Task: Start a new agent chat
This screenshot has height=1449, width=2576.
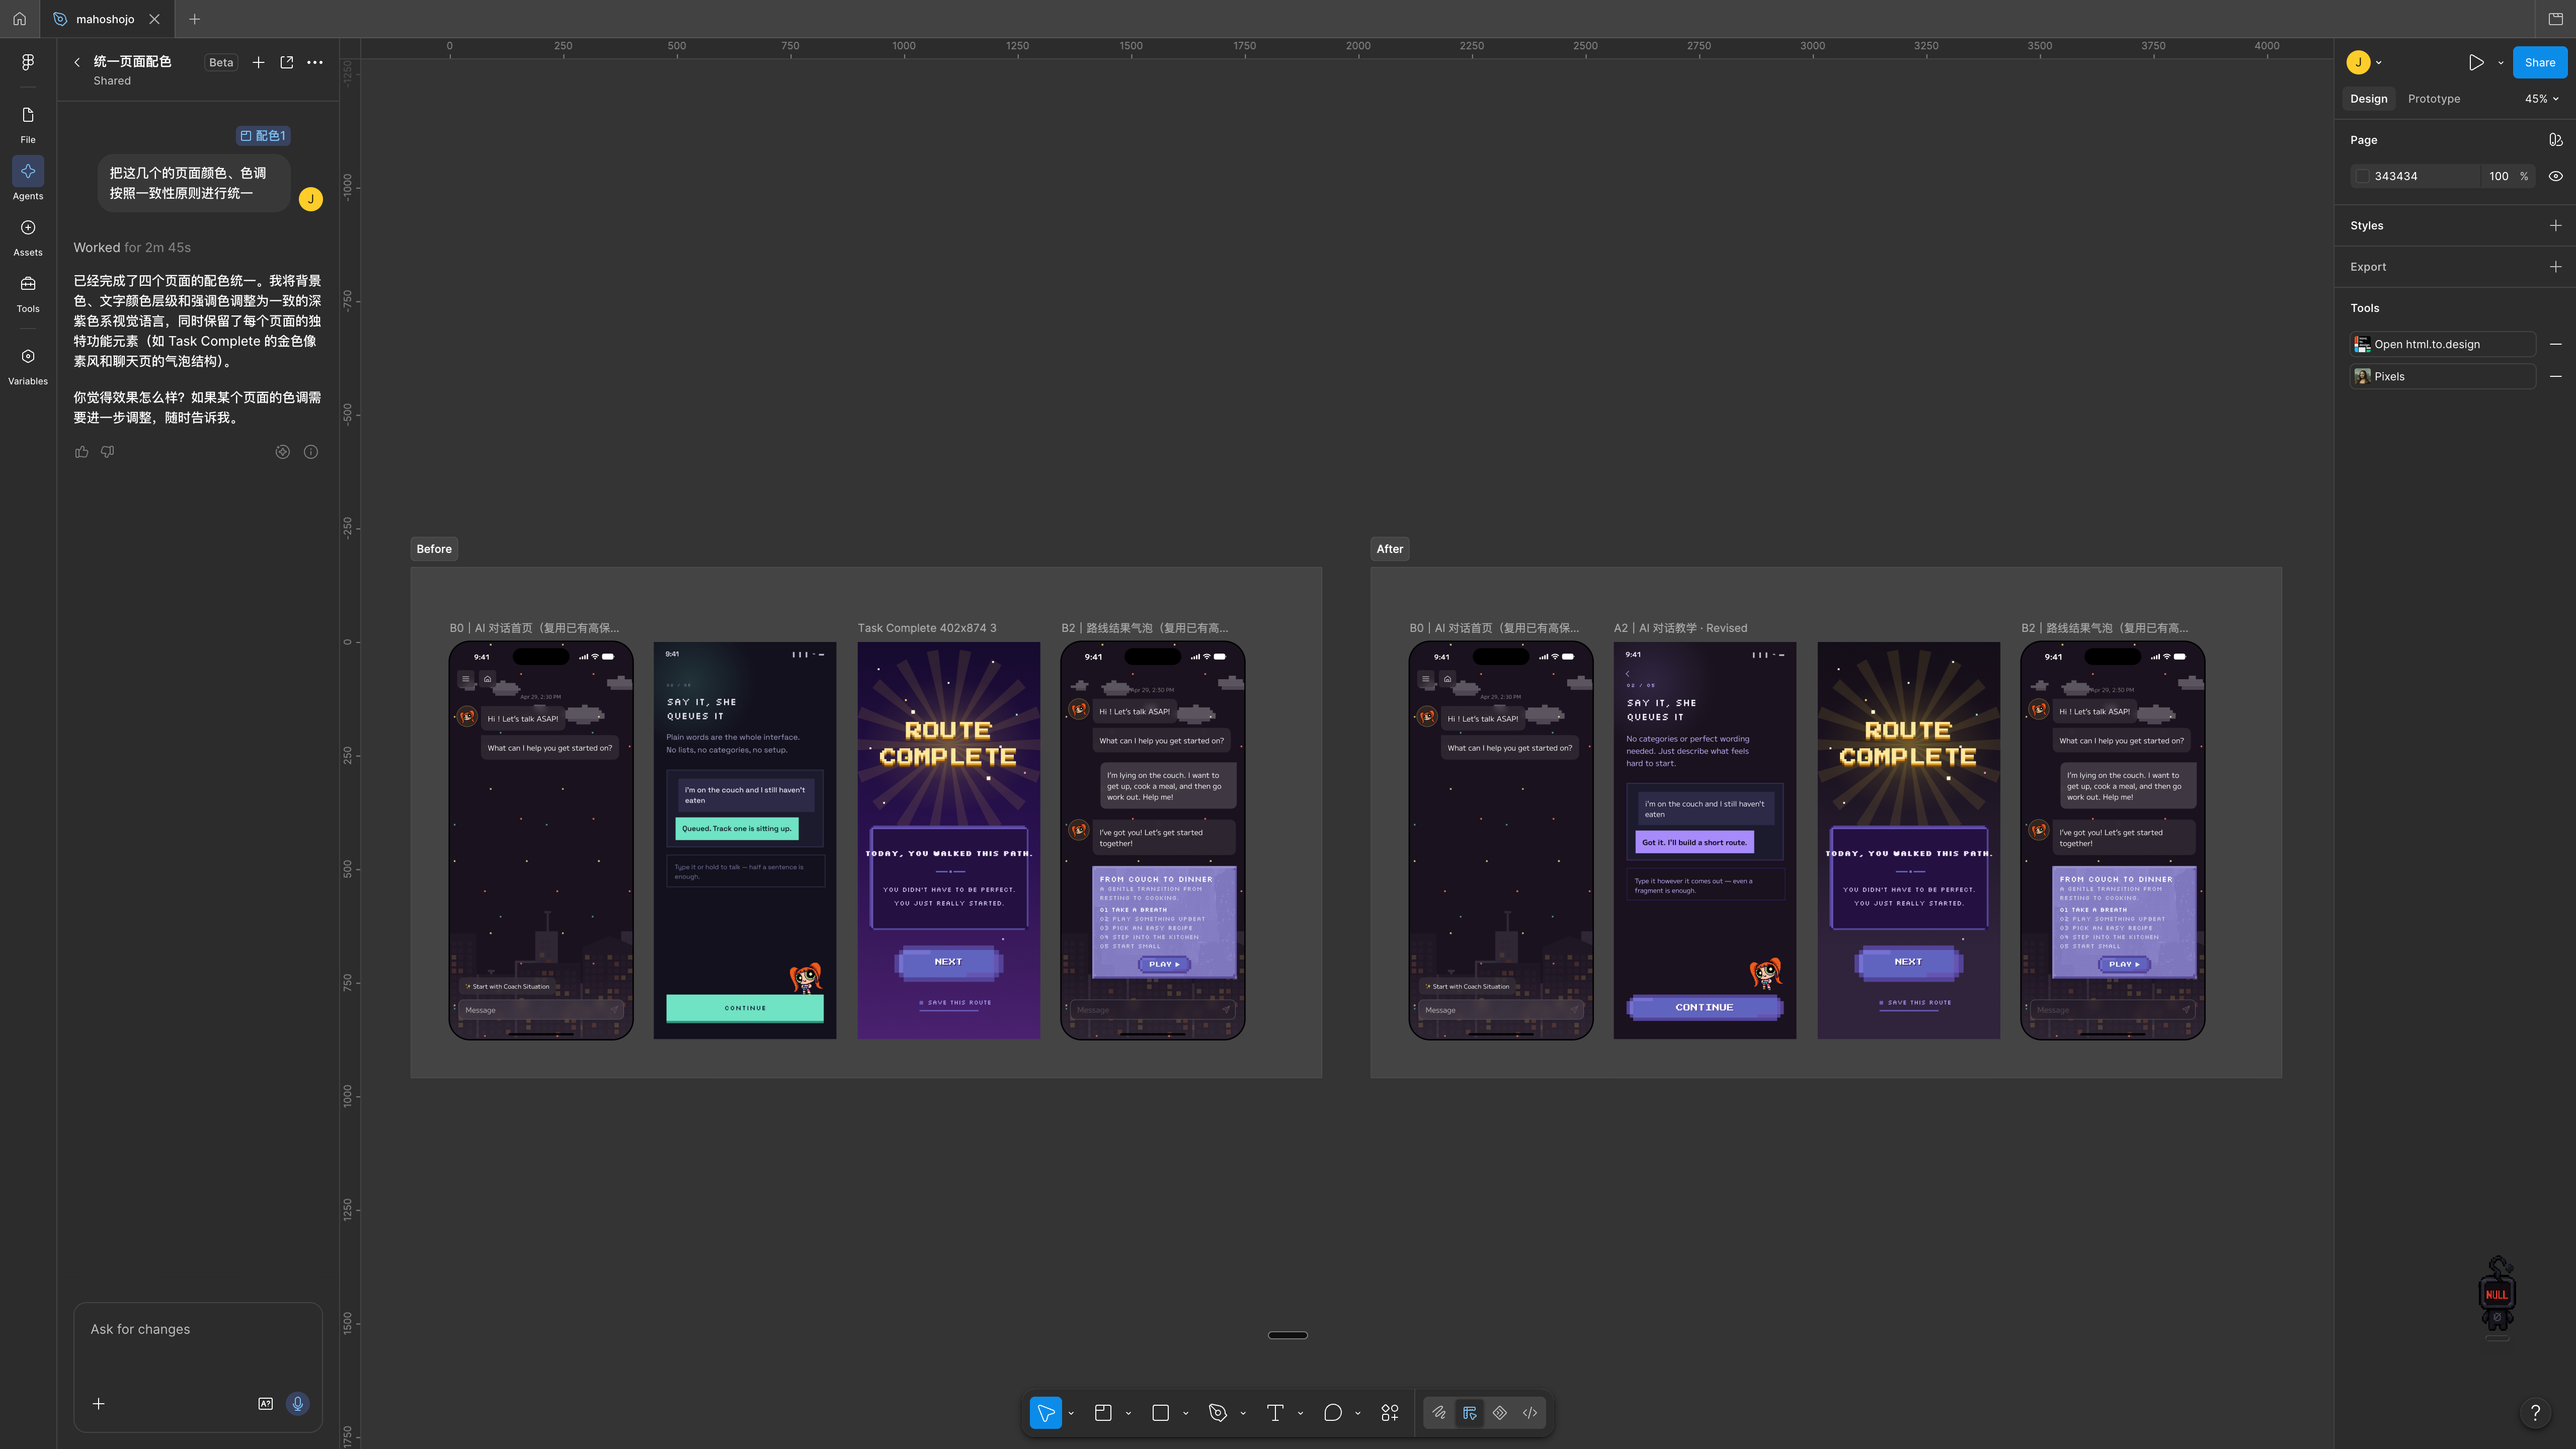Action: click(258, 62)
